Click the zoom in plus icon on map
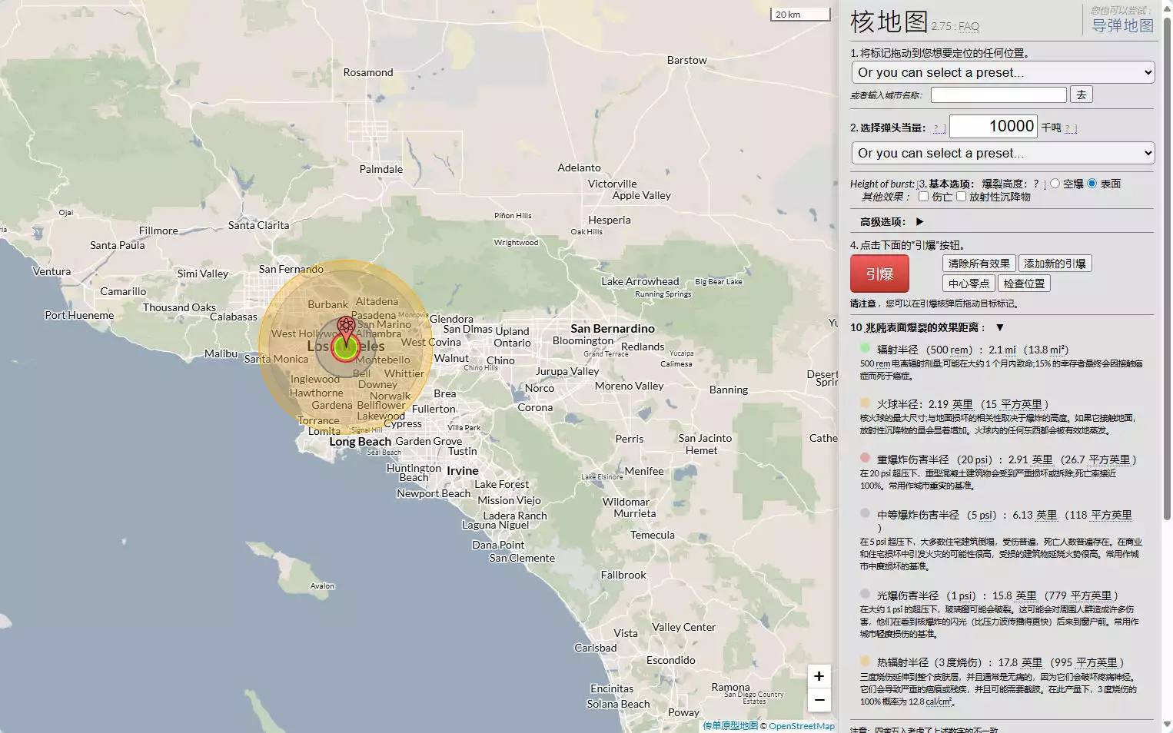Screen dimensions: 1173x733 [819, 676]
